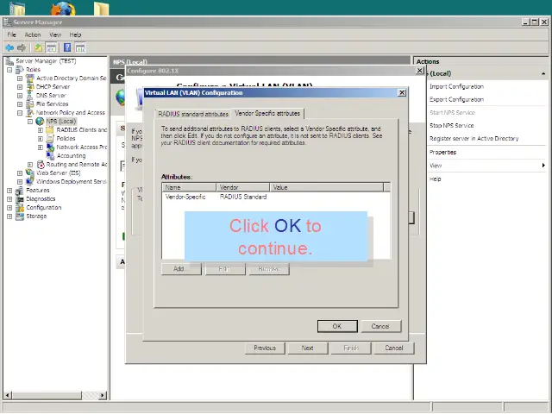
Task: Open the View menu in menu bar
Action: tap(55, 34)
